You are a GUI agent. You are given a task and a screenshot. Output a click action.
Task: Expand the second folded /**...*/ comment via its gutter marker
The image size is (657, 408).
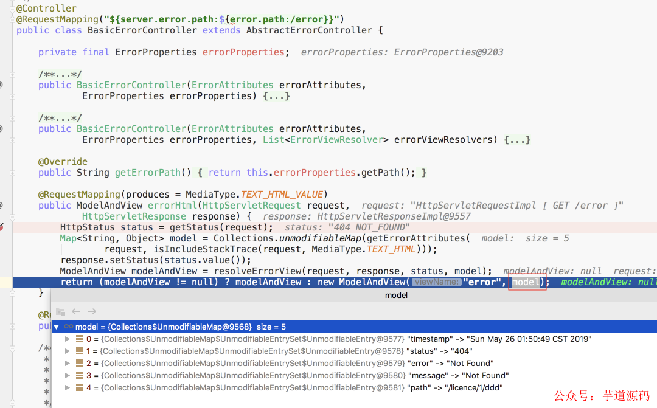pos(13,119)
